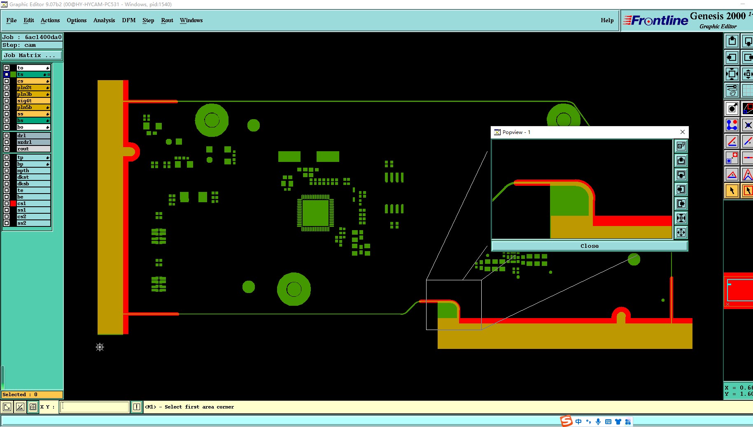This screenshot has height=427, width=753.
Task: Toggle the 'ss2' layer display checkbox
Action: pyautogui.click(x=7, y=223)
